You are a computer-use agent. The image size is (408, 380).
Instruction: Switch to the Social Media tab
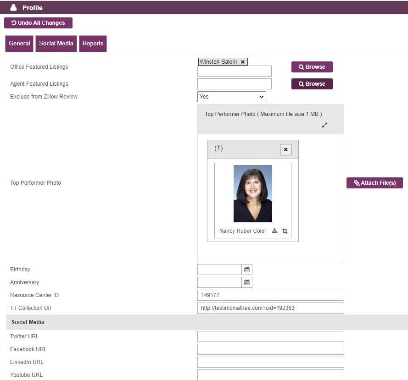pyautogui.click(x=56, y=44)
